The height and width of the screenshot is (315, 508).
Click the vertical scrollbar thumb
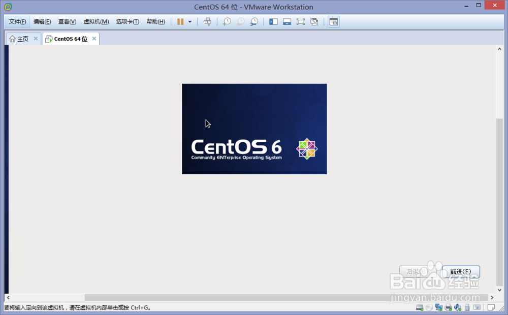click(499, 202)
